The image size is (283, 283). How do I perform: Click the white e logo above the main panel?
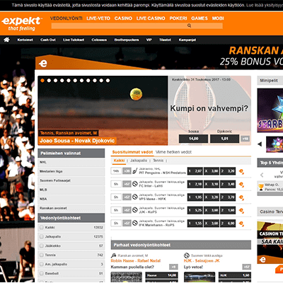coord(43,63)
